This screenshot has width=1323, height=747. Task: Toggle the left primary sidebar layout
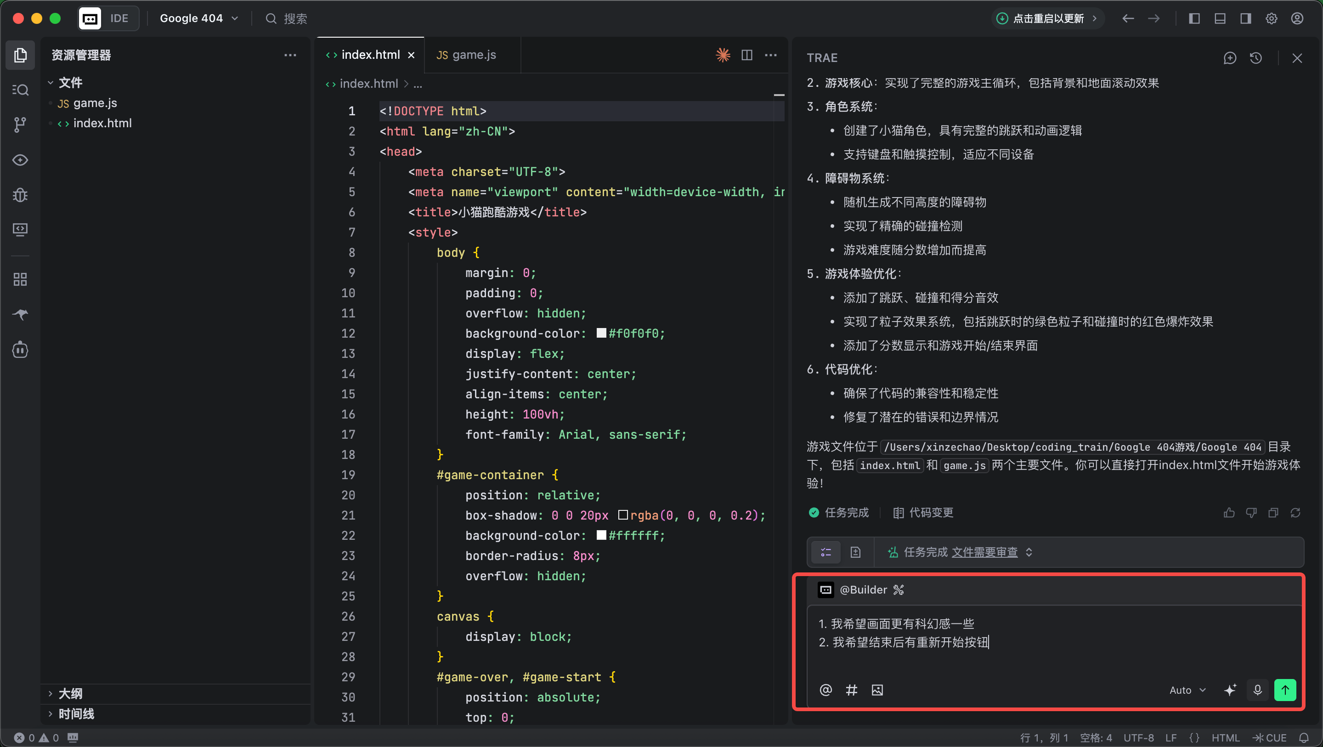1194,18
